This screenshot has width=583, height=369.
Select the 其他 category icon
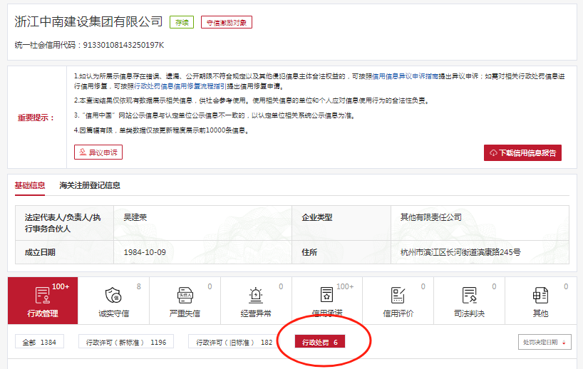coord(540,296)
